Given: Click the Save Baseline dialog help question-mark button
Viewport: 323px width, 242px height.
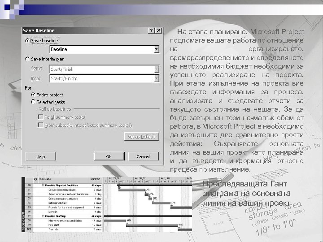Looking at the screenshot, I should click(x=151, y=30).
